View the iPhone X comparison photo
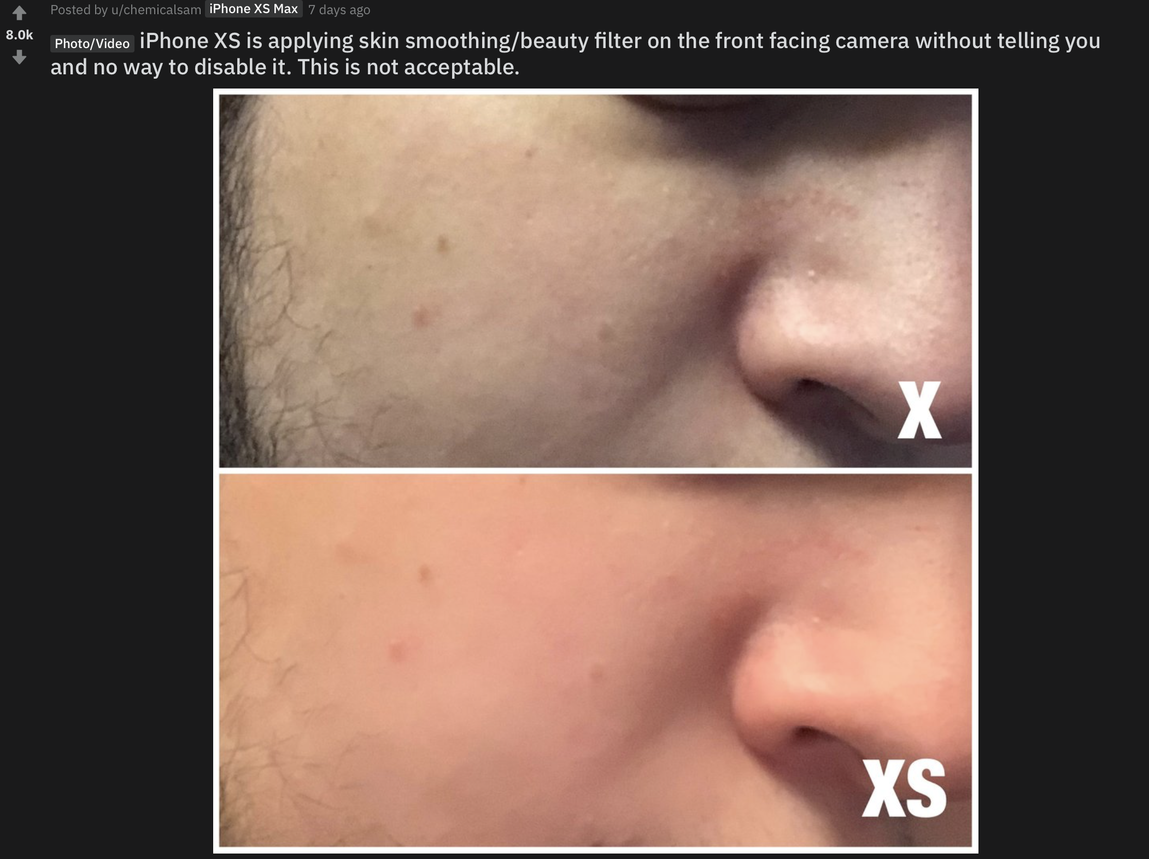 coord(595,280)
